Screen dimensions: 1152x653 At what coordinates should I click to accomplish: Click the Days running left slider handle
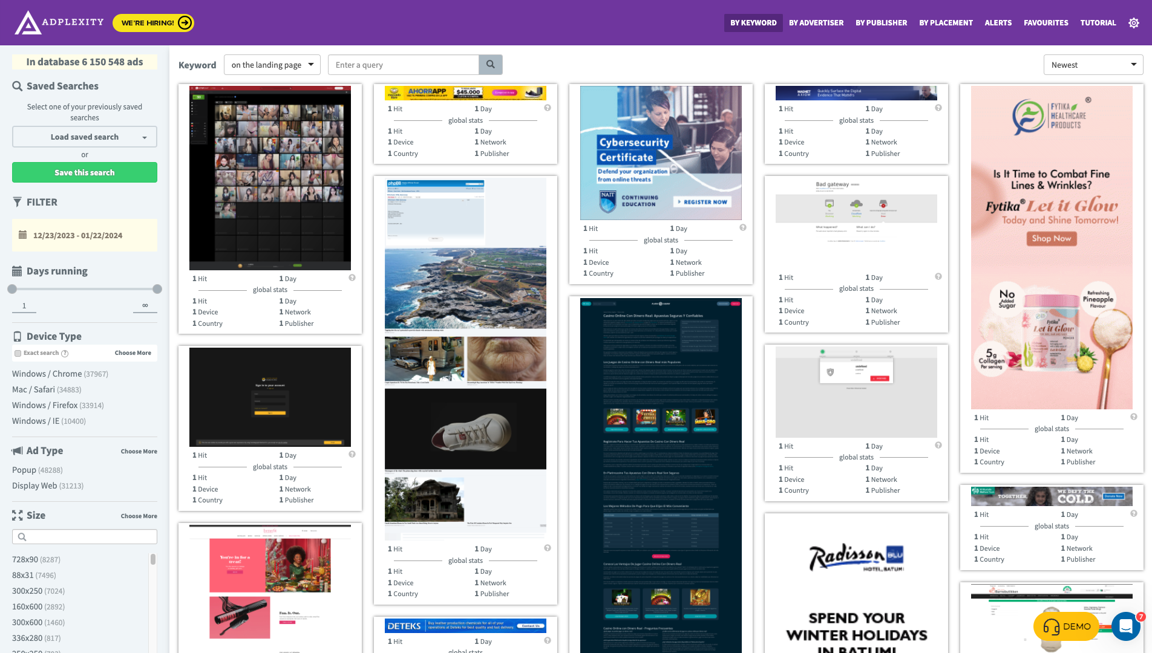12,289
